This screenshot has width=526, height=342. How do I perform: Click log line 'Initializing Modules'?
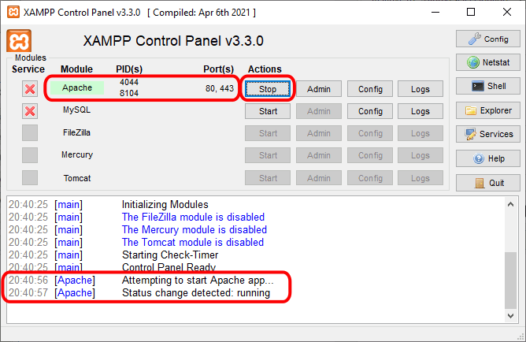(165, 204)
